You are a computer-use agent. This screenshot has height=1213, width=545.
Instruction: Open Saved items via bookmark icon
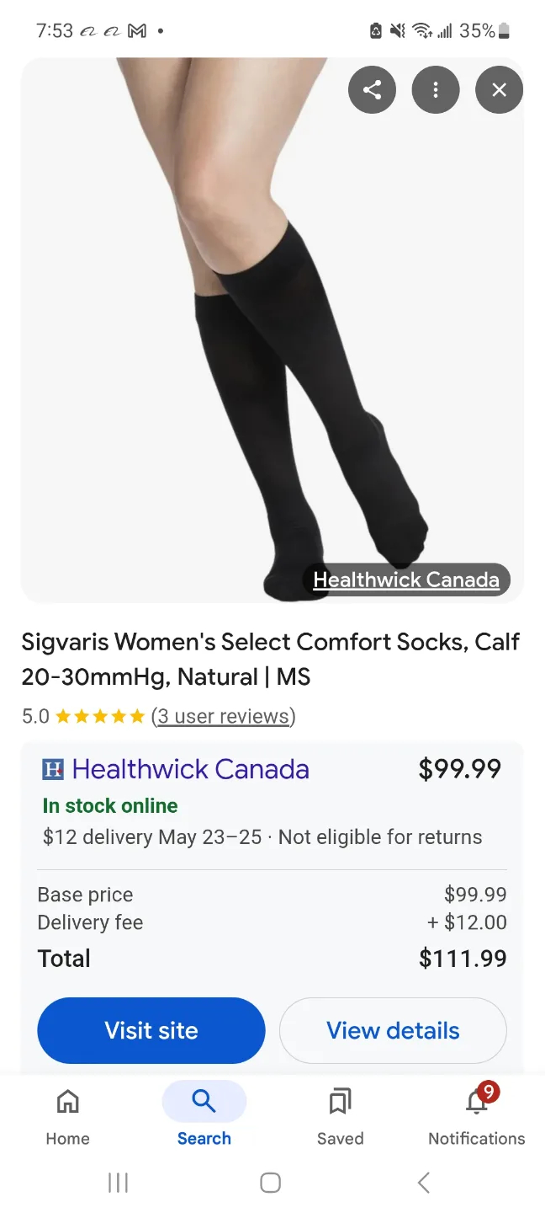tap(340, 1101)
